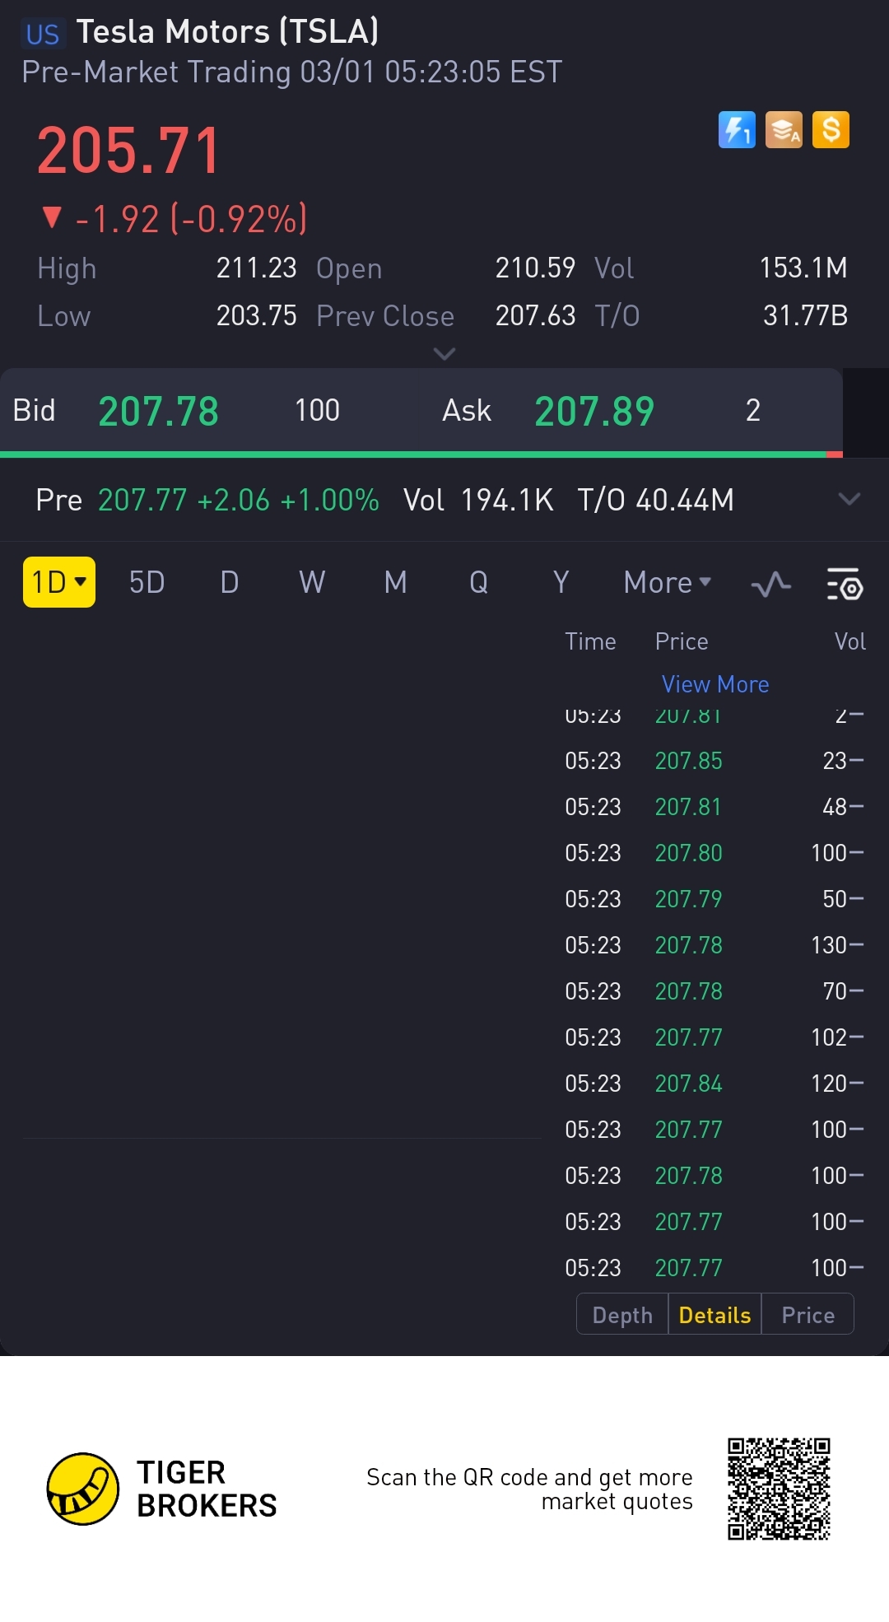Select the W weekly chart tab

click(312, 582)
